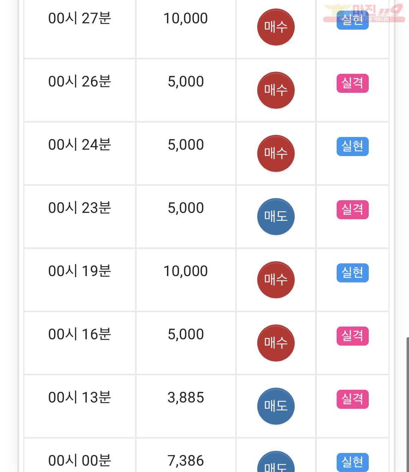Click the blue 매도 circle in 00시 13분 row
409x472 pixels.
click(x=276, y=406)
